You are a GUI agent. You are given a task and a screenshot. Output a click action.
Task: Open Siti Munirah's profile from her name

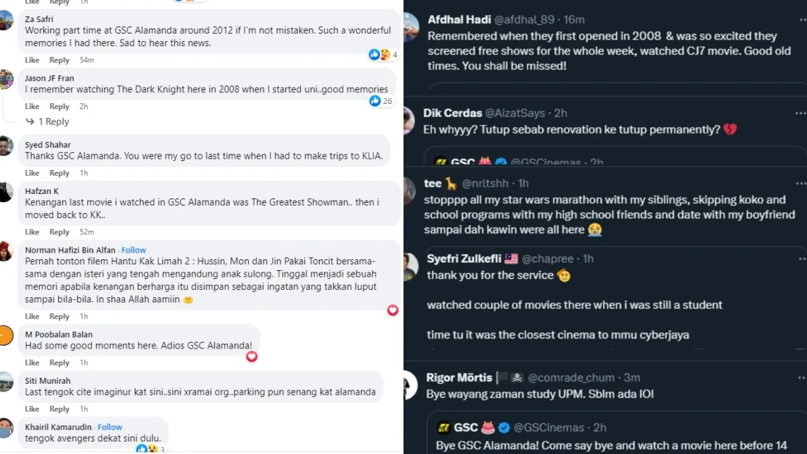(x=48, y=381)
